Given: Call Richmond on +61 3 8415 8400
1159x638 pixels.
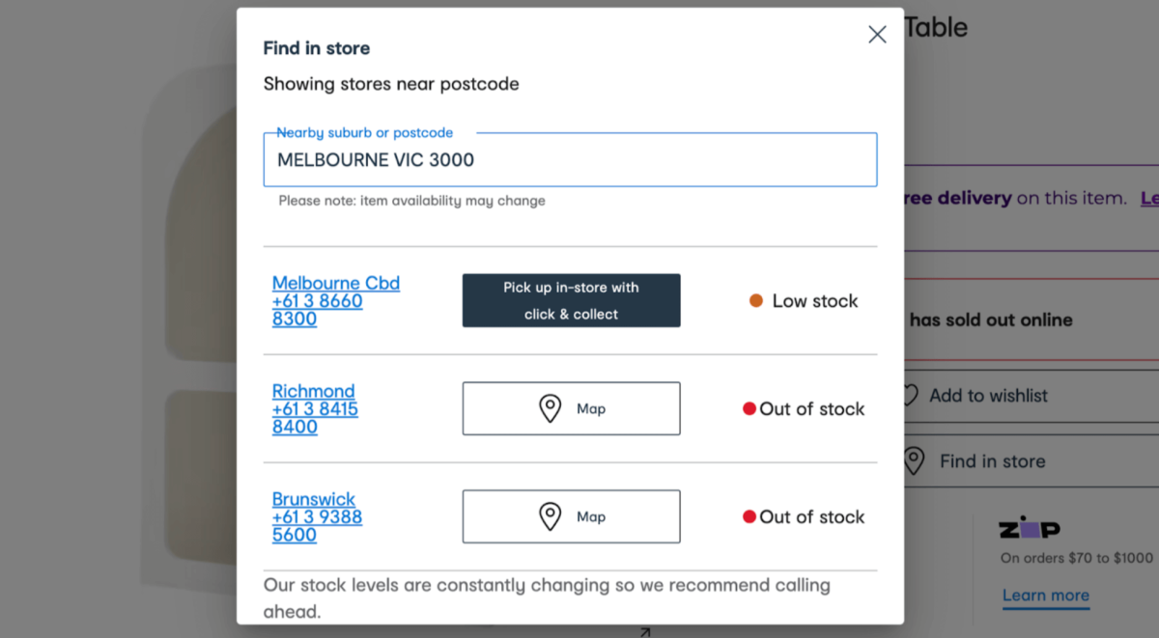Looking at the screenshot, I should pos(315,418).
